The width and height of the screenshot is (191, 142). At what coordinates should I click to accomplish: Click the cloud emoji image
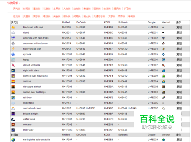point(13,33)
